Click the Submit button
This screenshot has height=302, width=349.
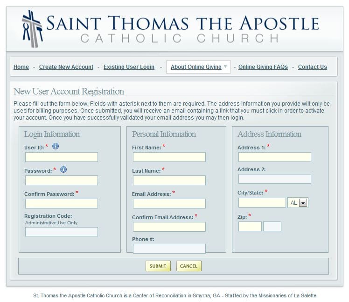[x=158, y=266]
